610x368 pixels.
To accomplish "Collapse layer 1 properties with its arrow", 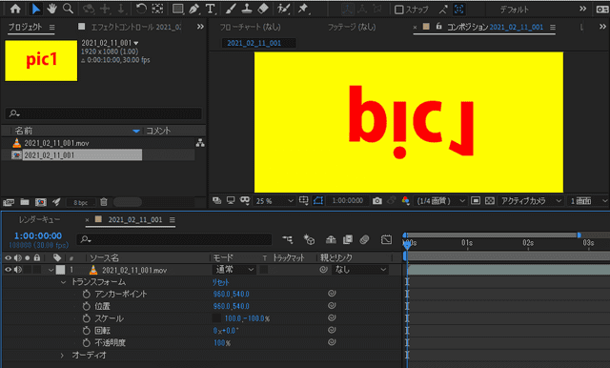I will pyautogui.click(x=51, y=270).
